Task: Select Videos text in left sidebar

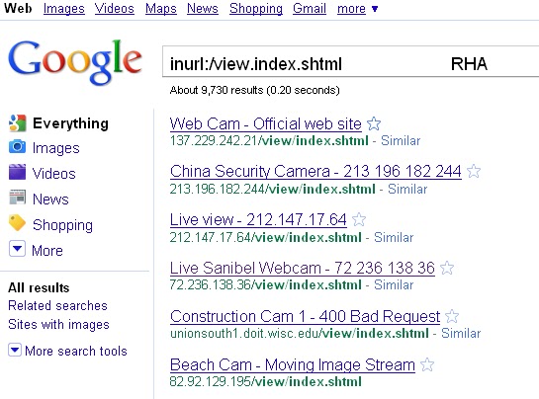Action: click(x=54, y=174)
